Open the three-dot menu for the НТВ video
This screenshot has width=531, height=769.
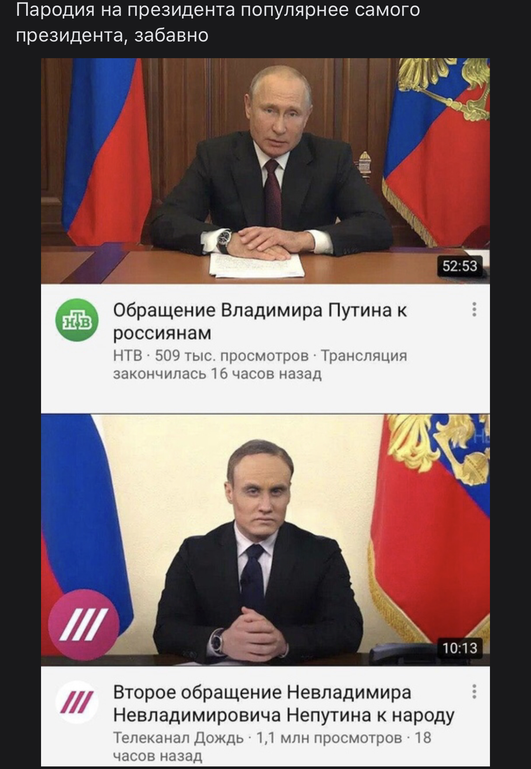(x=474, y=309)
